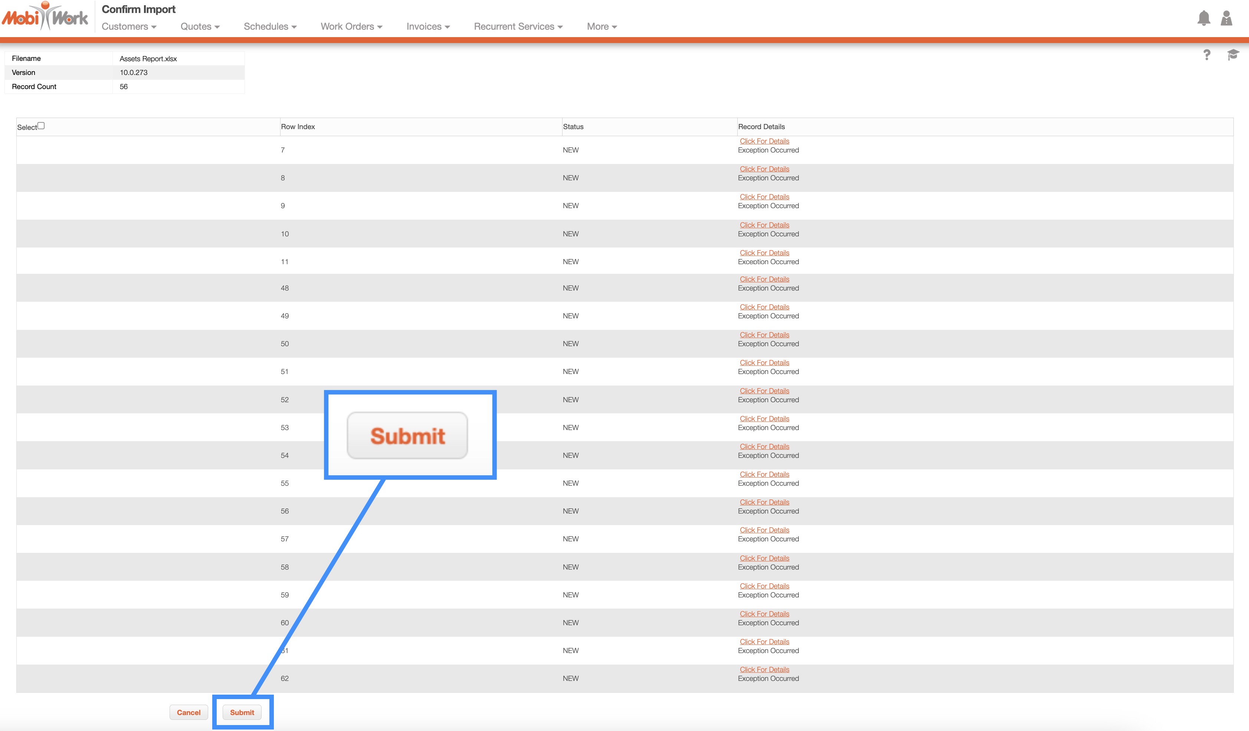1249x731 pixels.
Task: Click the Status column header
Action: click(573, 127)
